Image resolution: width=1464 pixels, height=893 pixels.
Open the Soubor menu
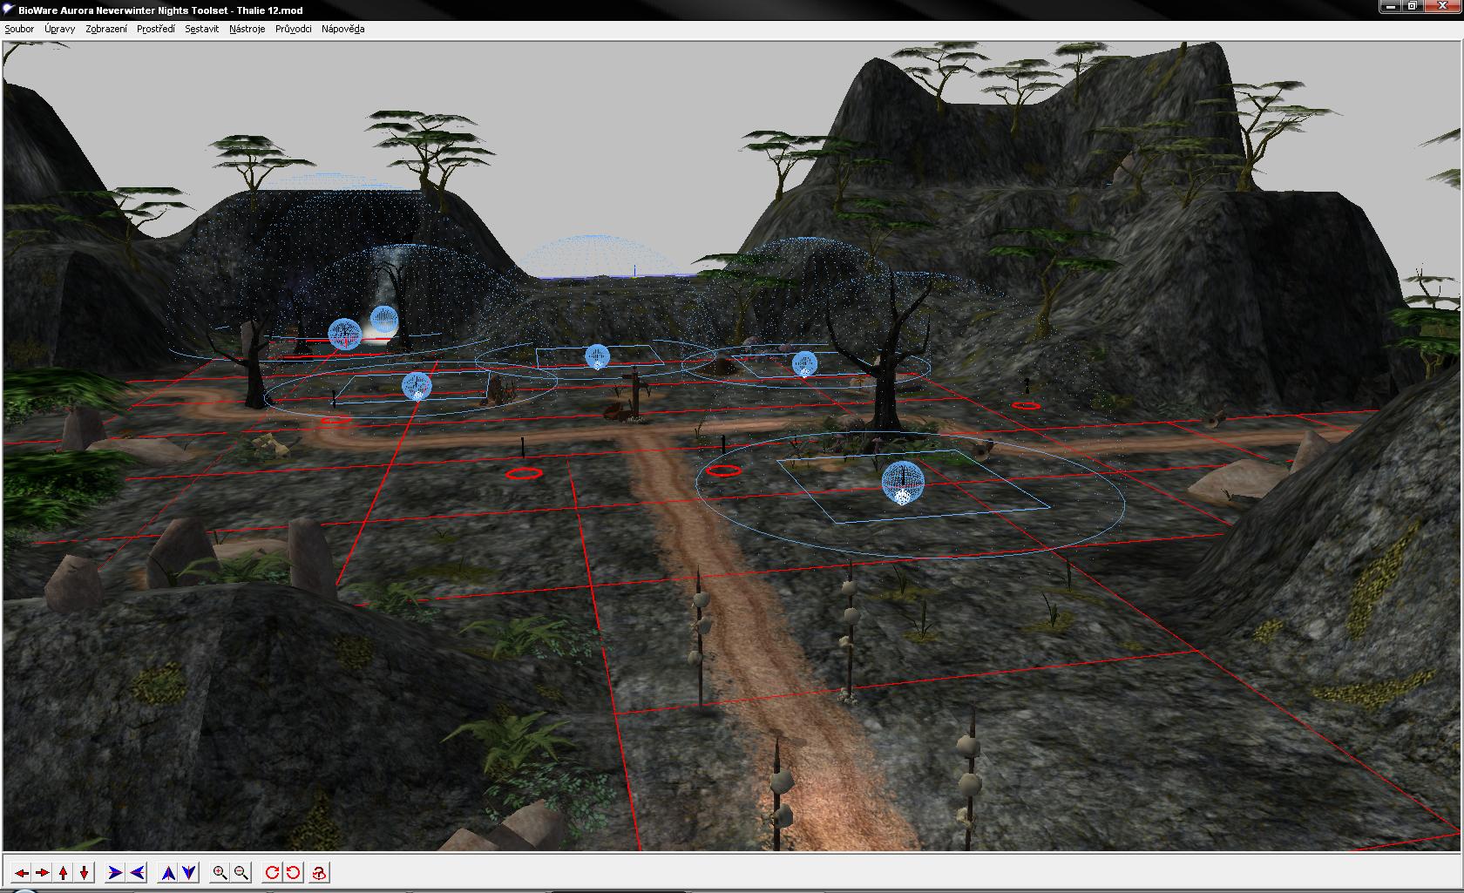[x=19, y=29]
